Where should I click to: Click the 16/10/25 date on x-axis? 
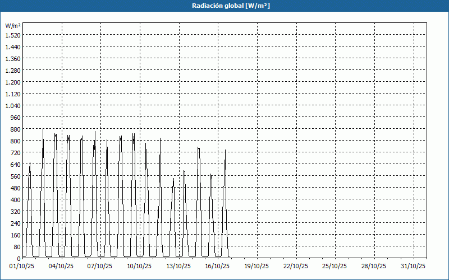[218, 267]
